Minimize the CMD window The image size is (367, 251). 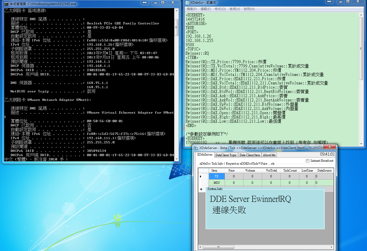[x=156, y=2]
